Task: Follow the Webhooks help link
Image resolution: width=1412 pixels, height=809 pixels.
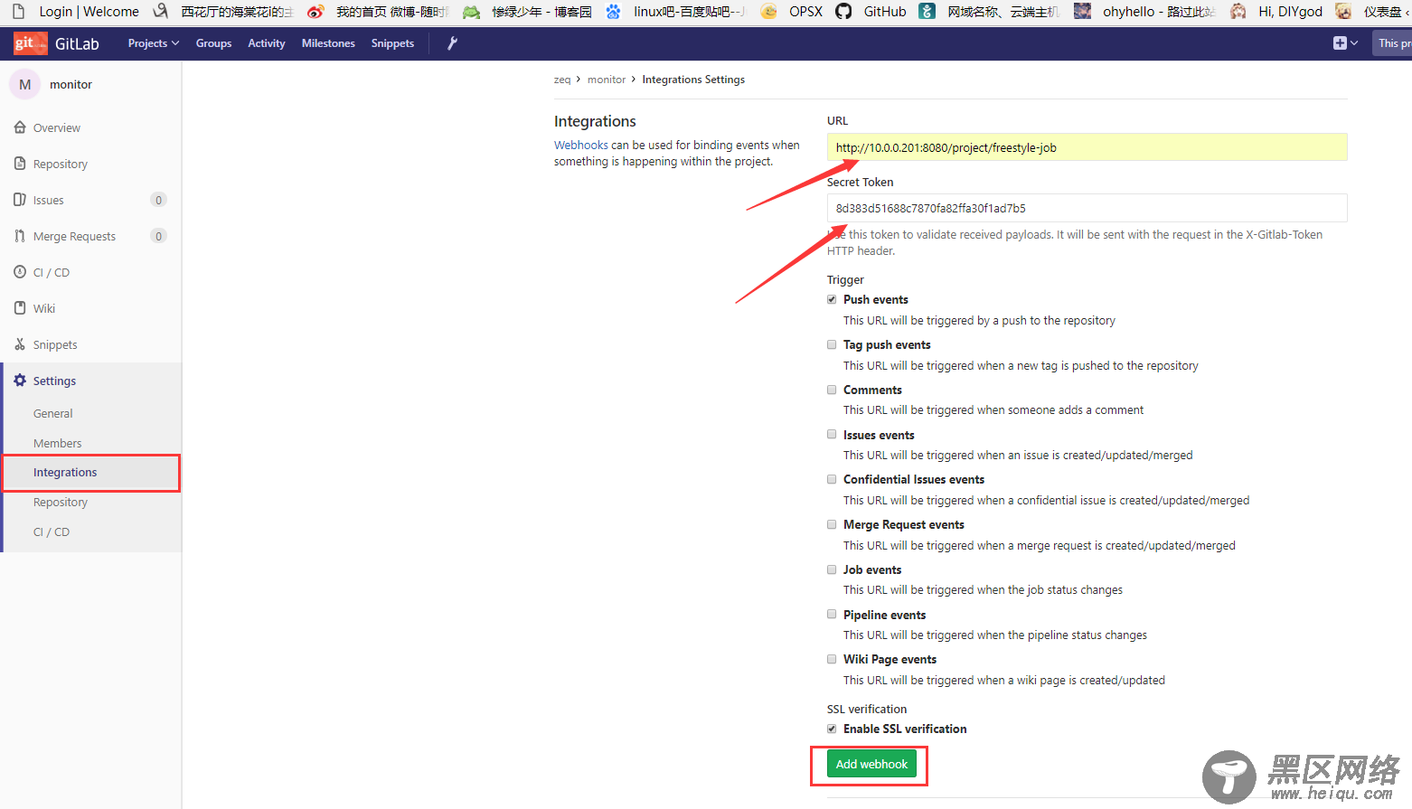Action: click(581, 145)
